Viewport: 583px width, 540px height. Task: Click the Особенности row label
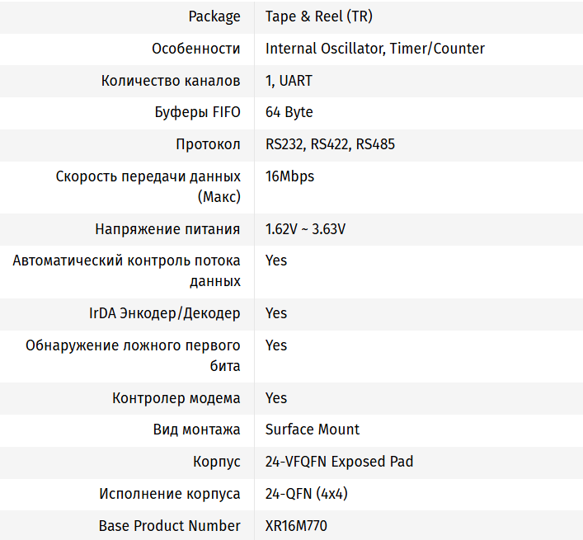[196, 49]
